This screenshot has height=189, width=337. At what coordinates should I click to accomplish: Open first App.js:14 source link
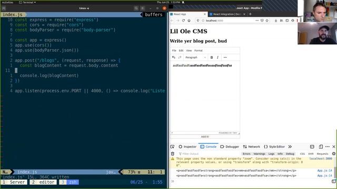pos(324,171)
